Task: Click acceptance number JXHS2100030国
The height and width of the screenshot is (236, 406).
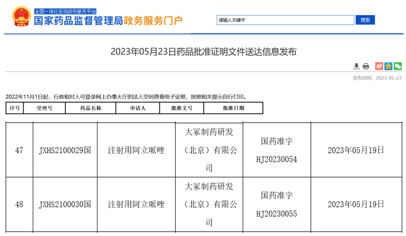Action: [x=65, y=205]
